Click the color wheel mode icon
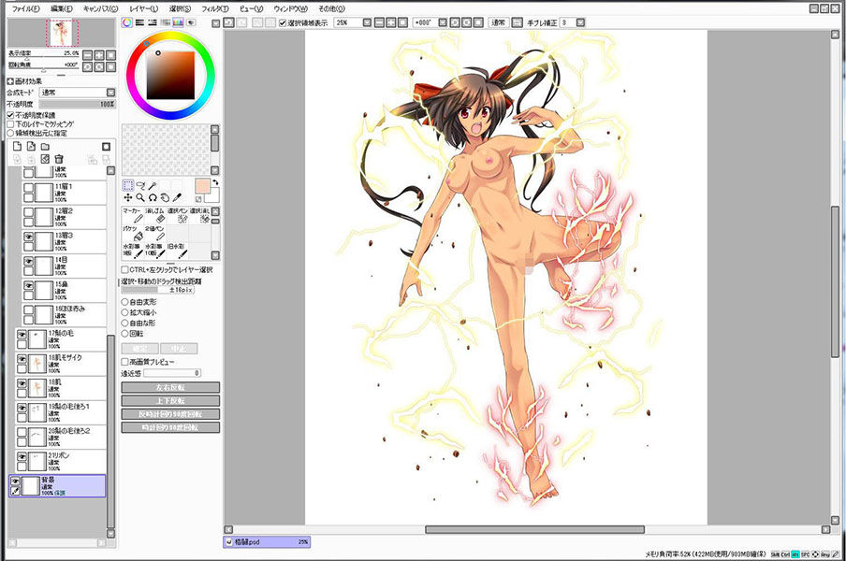846x561 pixels. 128,22
